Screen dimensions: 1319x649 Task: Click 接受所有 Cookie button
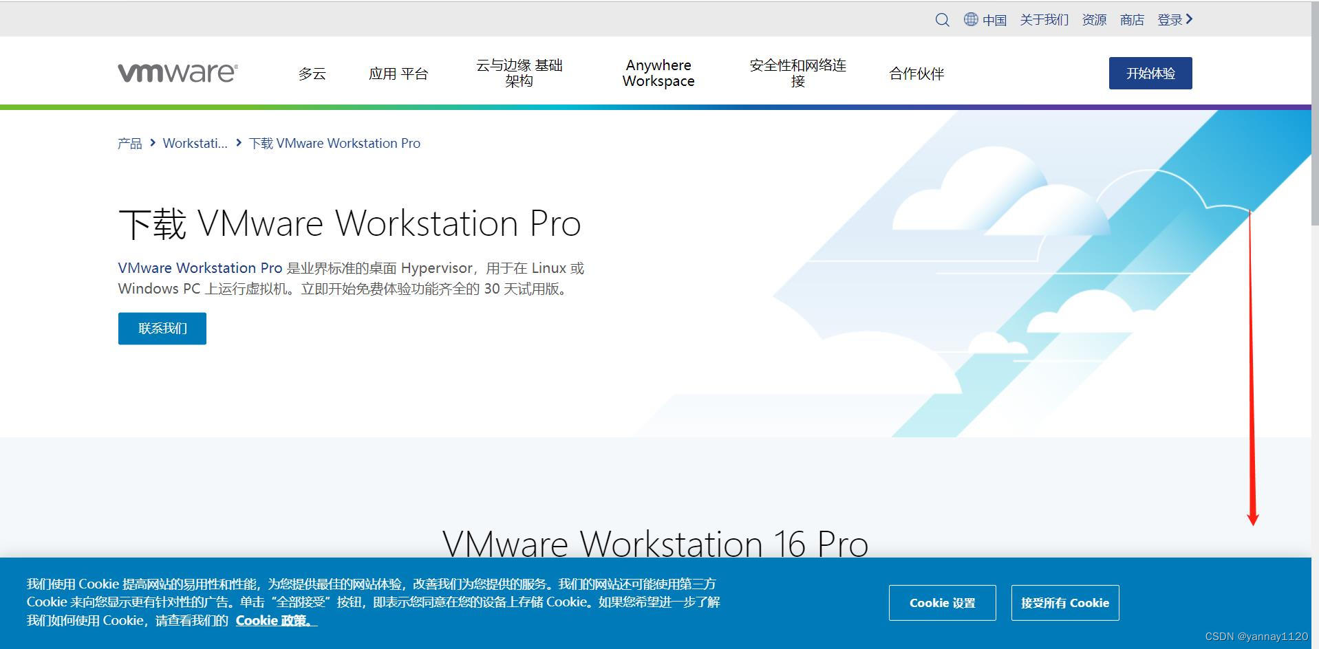[x=1065, y=603]
